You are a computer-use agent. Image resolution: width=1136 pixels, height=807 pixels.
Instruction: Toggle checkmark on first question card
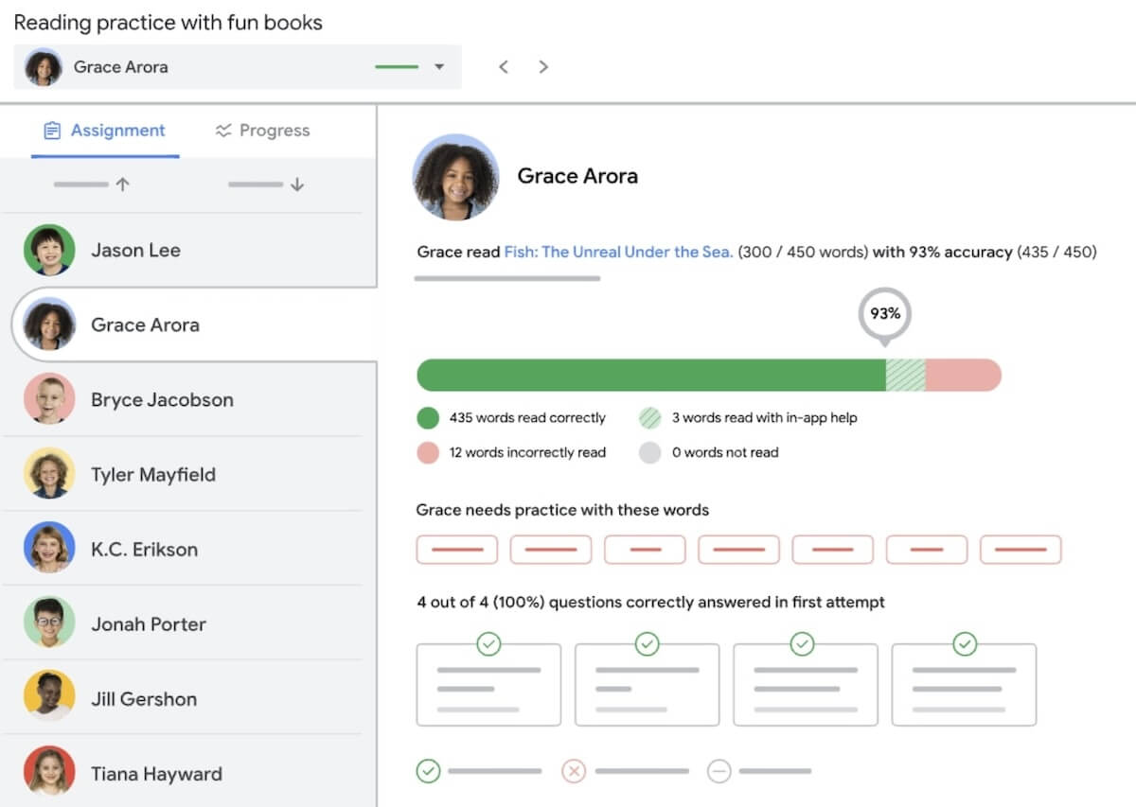(488, 644)
